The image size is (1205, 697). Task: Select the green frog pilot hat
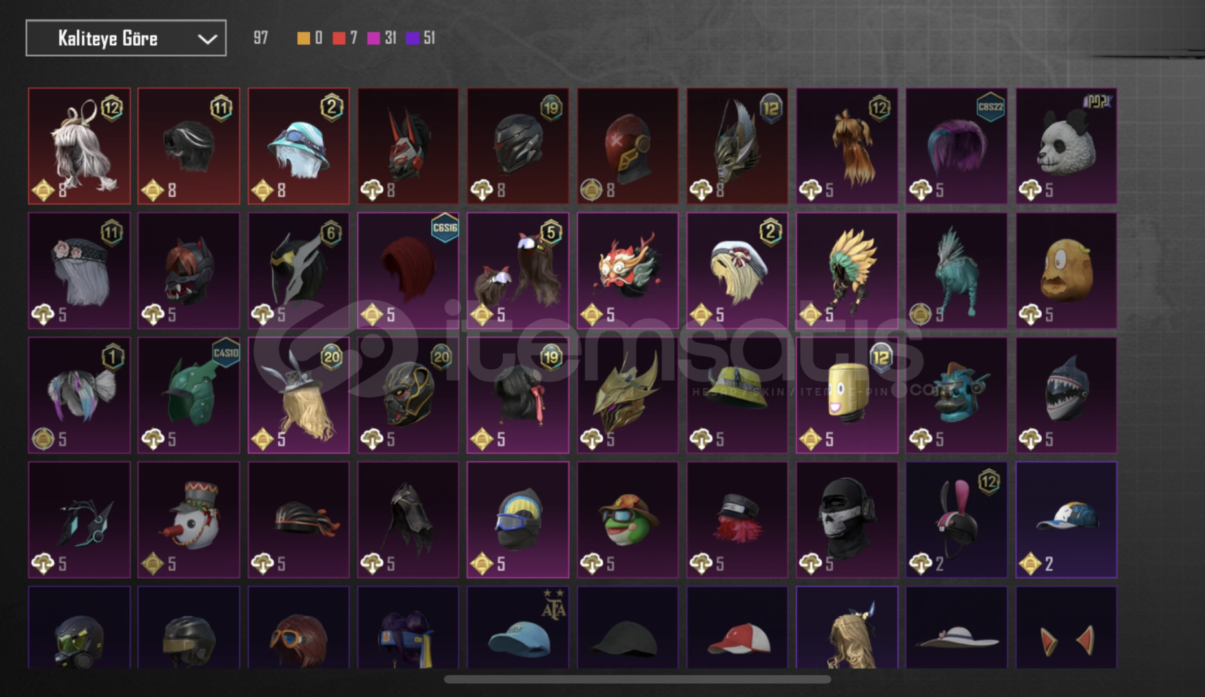(627, 520)
